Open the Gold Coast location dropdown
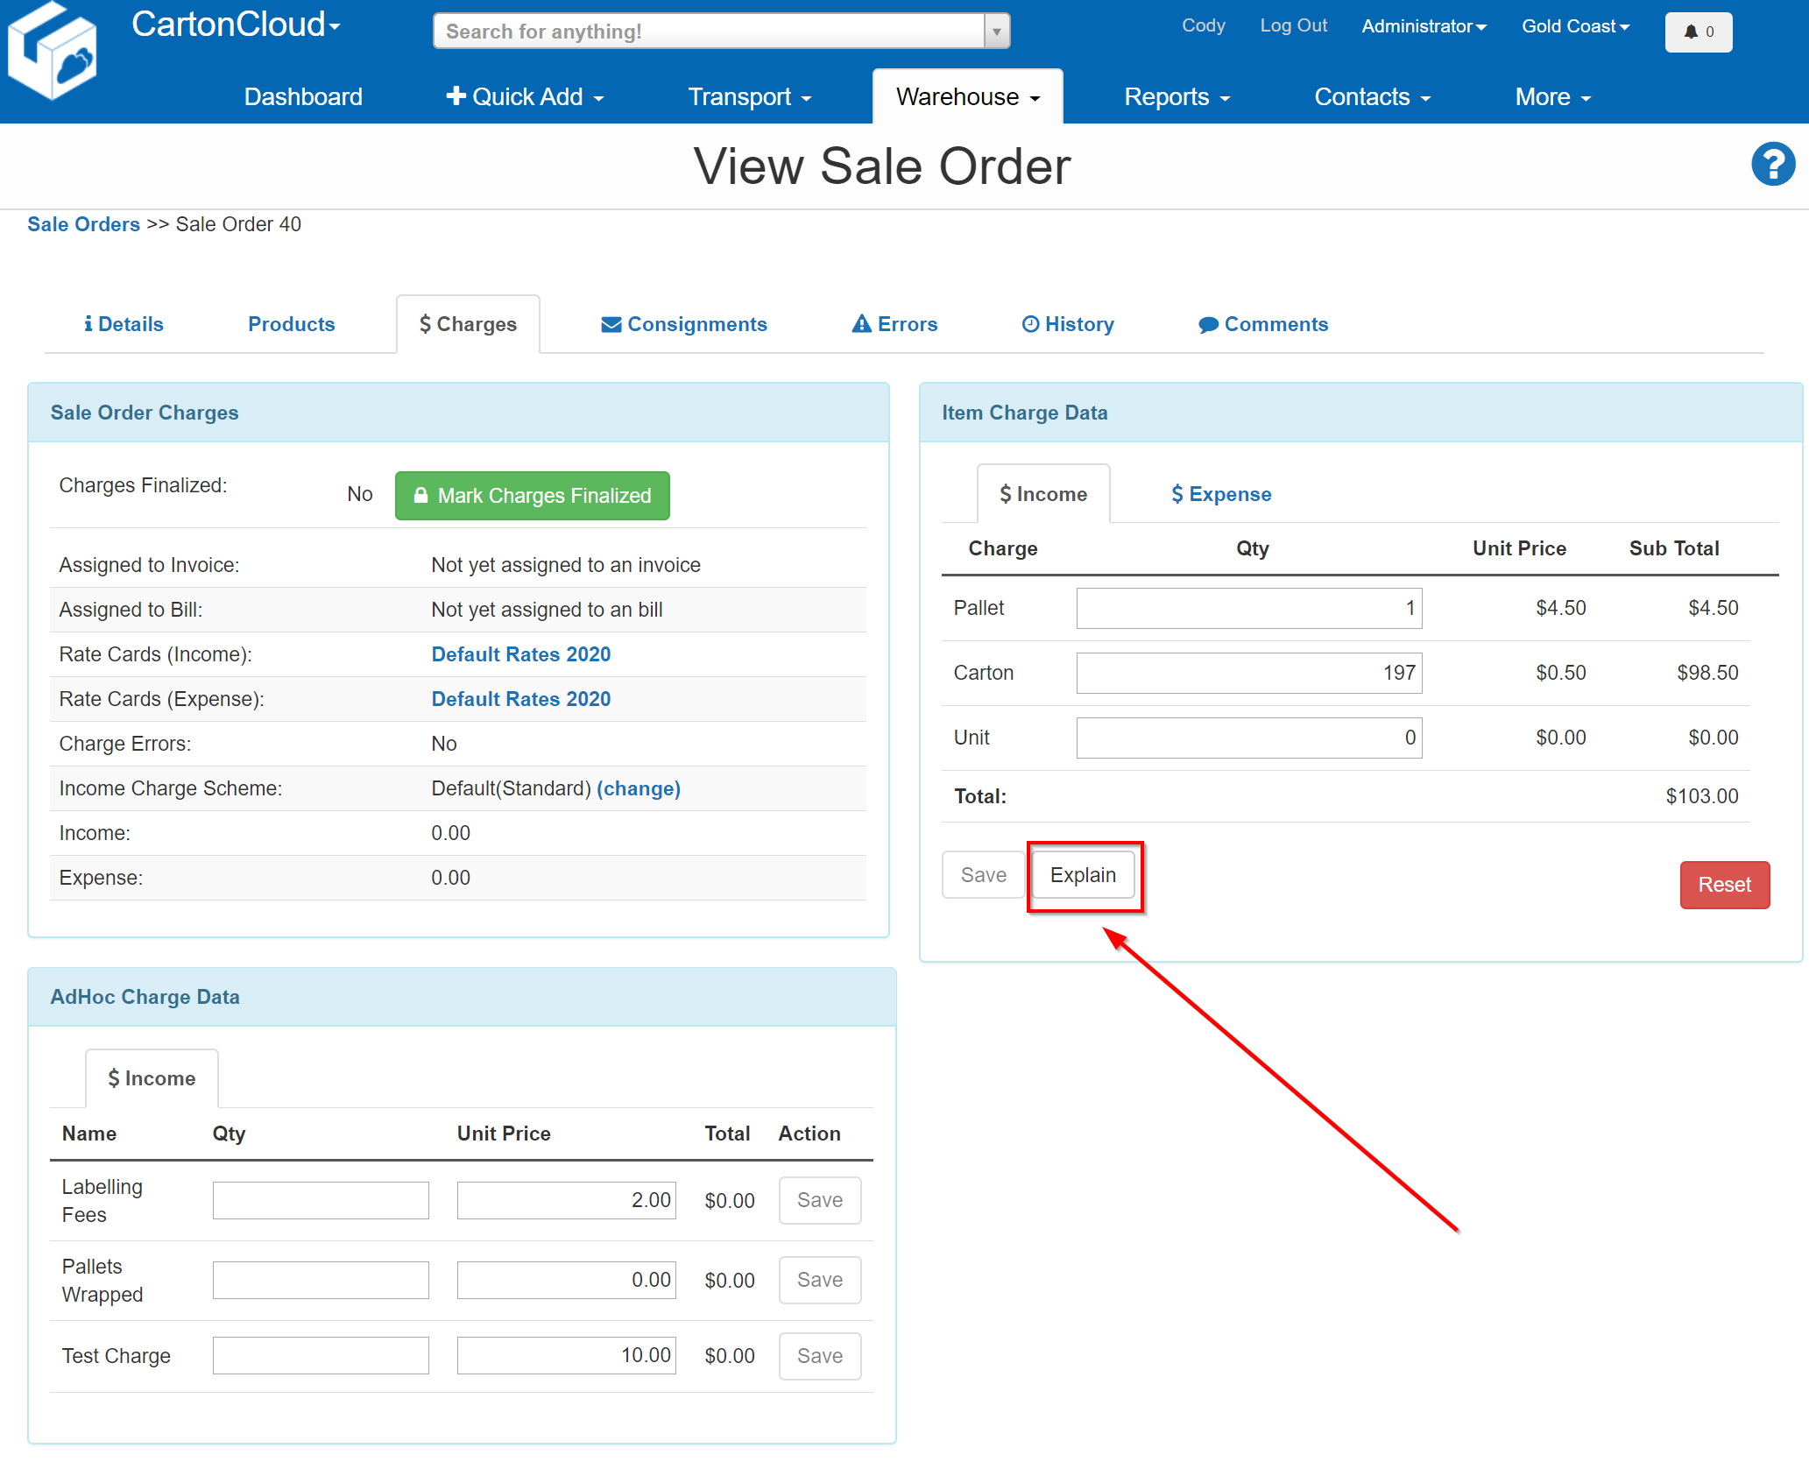Screen dimensions: 1809x1469 1574,26
